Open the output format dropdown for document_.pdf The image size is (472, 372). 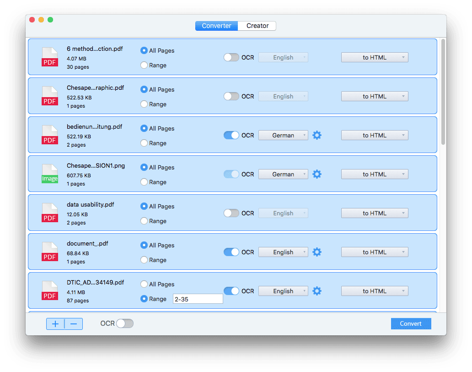375,252
